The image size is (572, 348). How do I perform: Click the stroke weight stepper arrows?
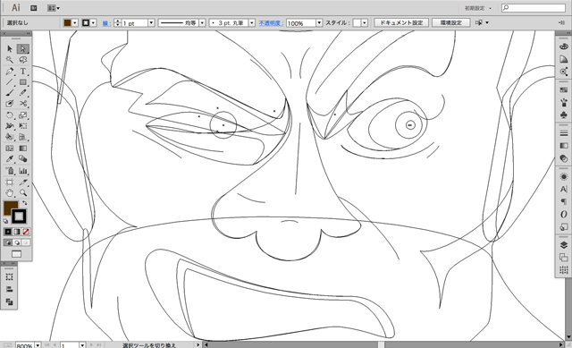(117, 22)
